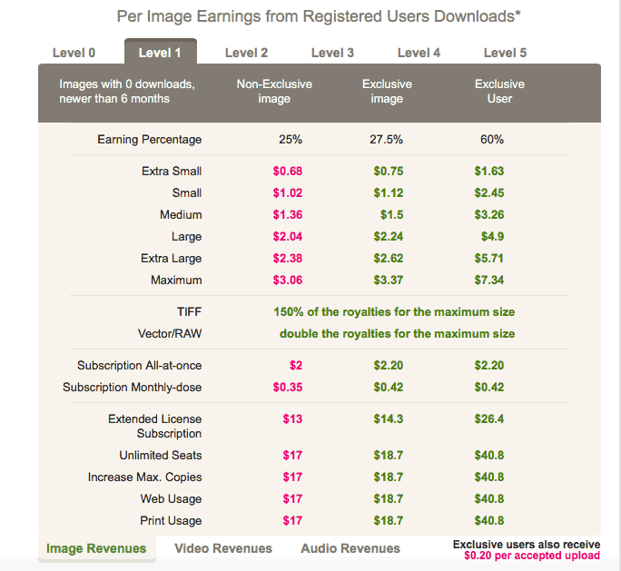
Task: View the Level 5 tab
Action: click(505, 53)
